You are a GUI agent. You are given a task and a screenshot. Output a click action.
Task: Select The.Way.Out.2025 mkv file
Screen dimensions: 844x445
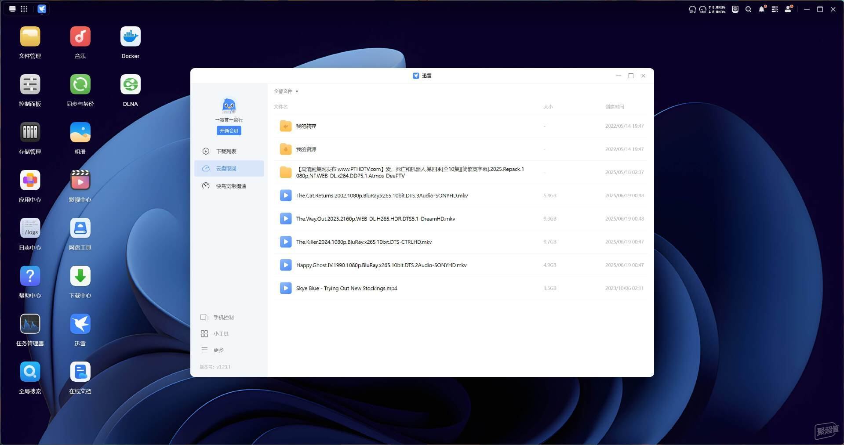(x=461, y=219)
